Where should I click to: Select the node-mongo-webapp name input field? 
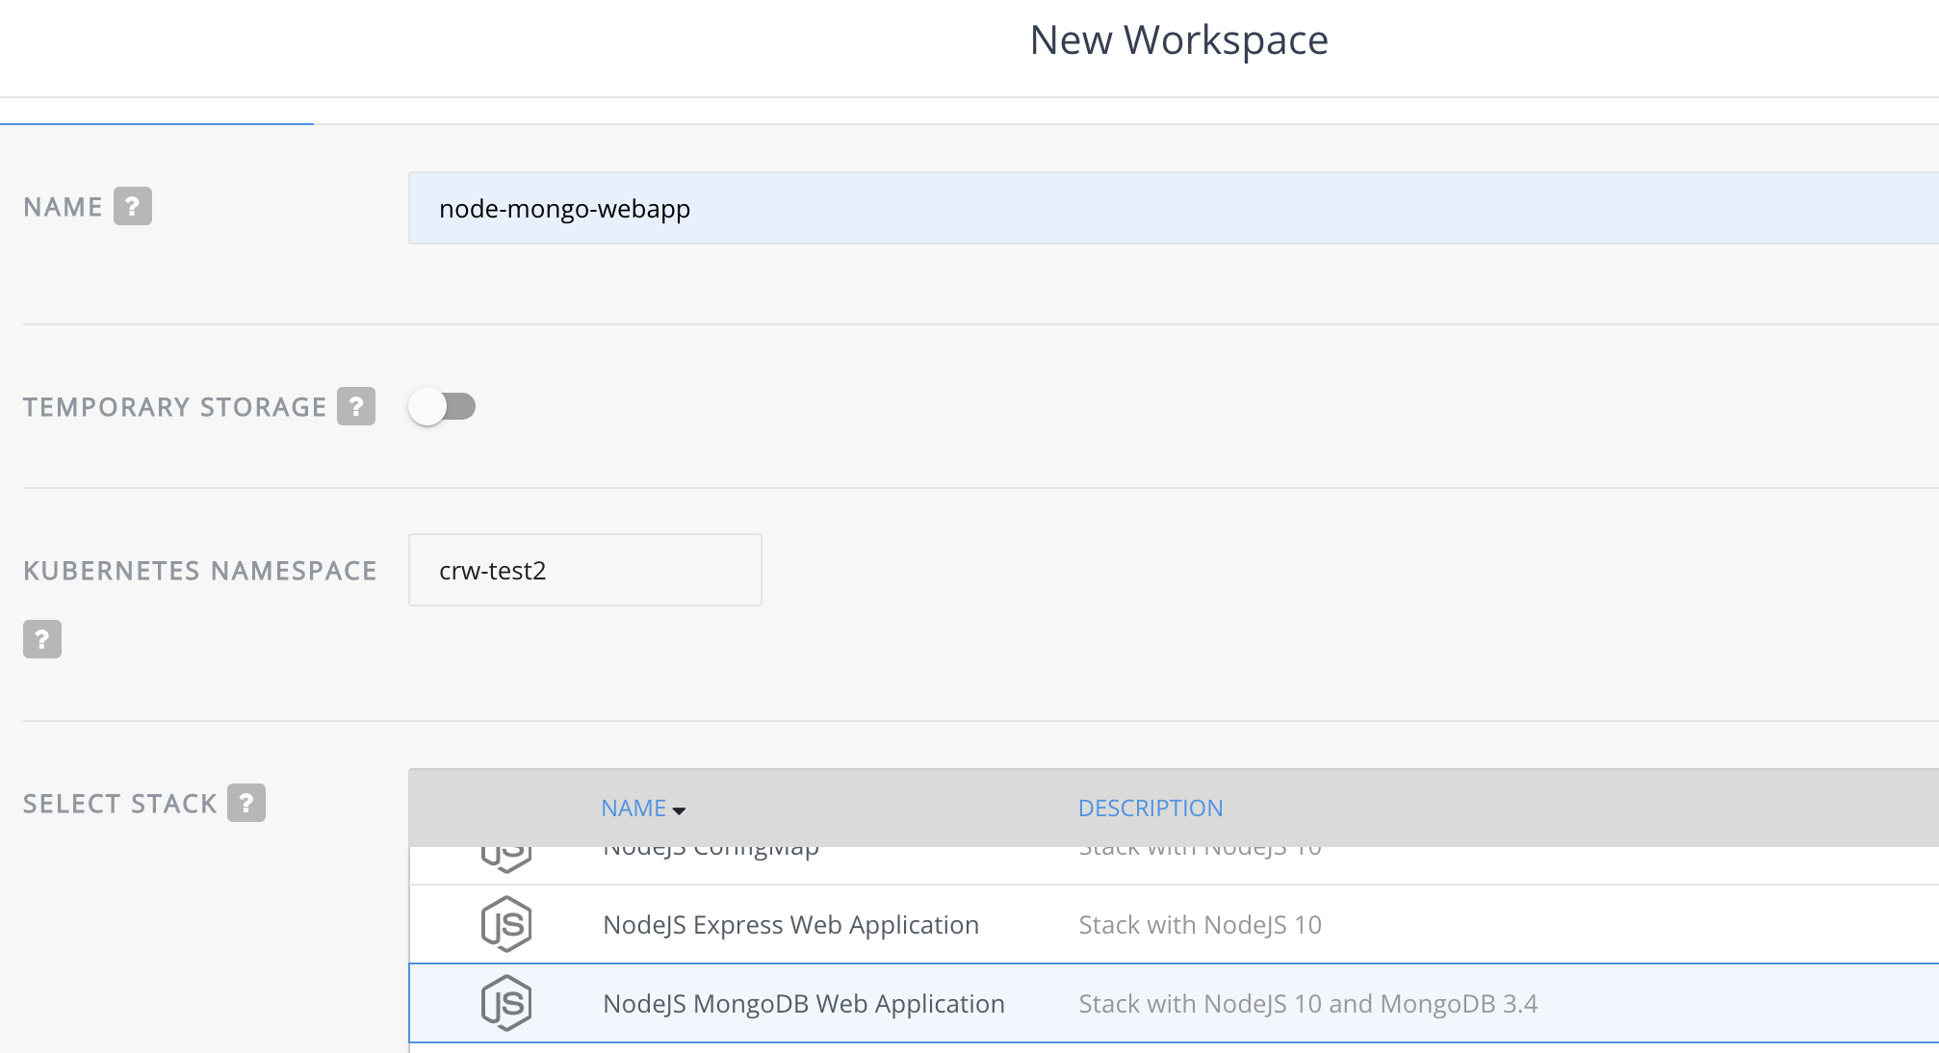(1174, 208)
